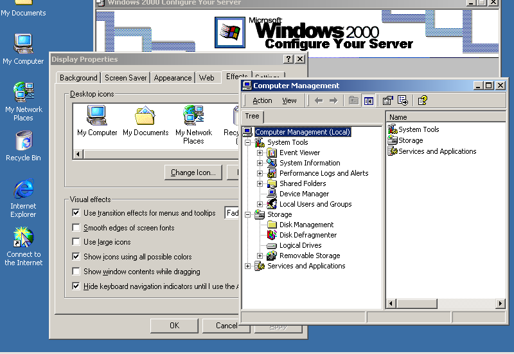Expand Services and Applications tree node
This screenshot has height=354, width=514.
click(248, 266)
